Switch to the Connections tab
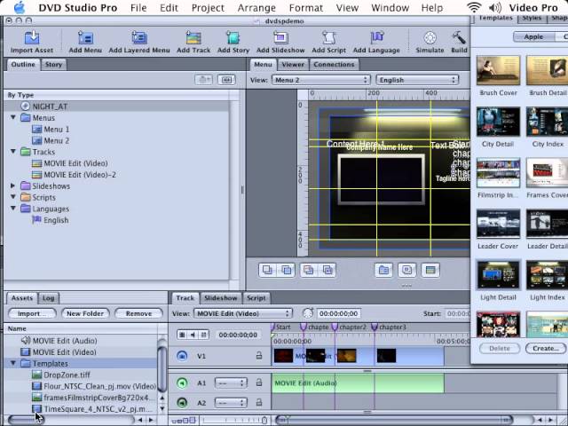568x426 pixels. coord(334,65)
